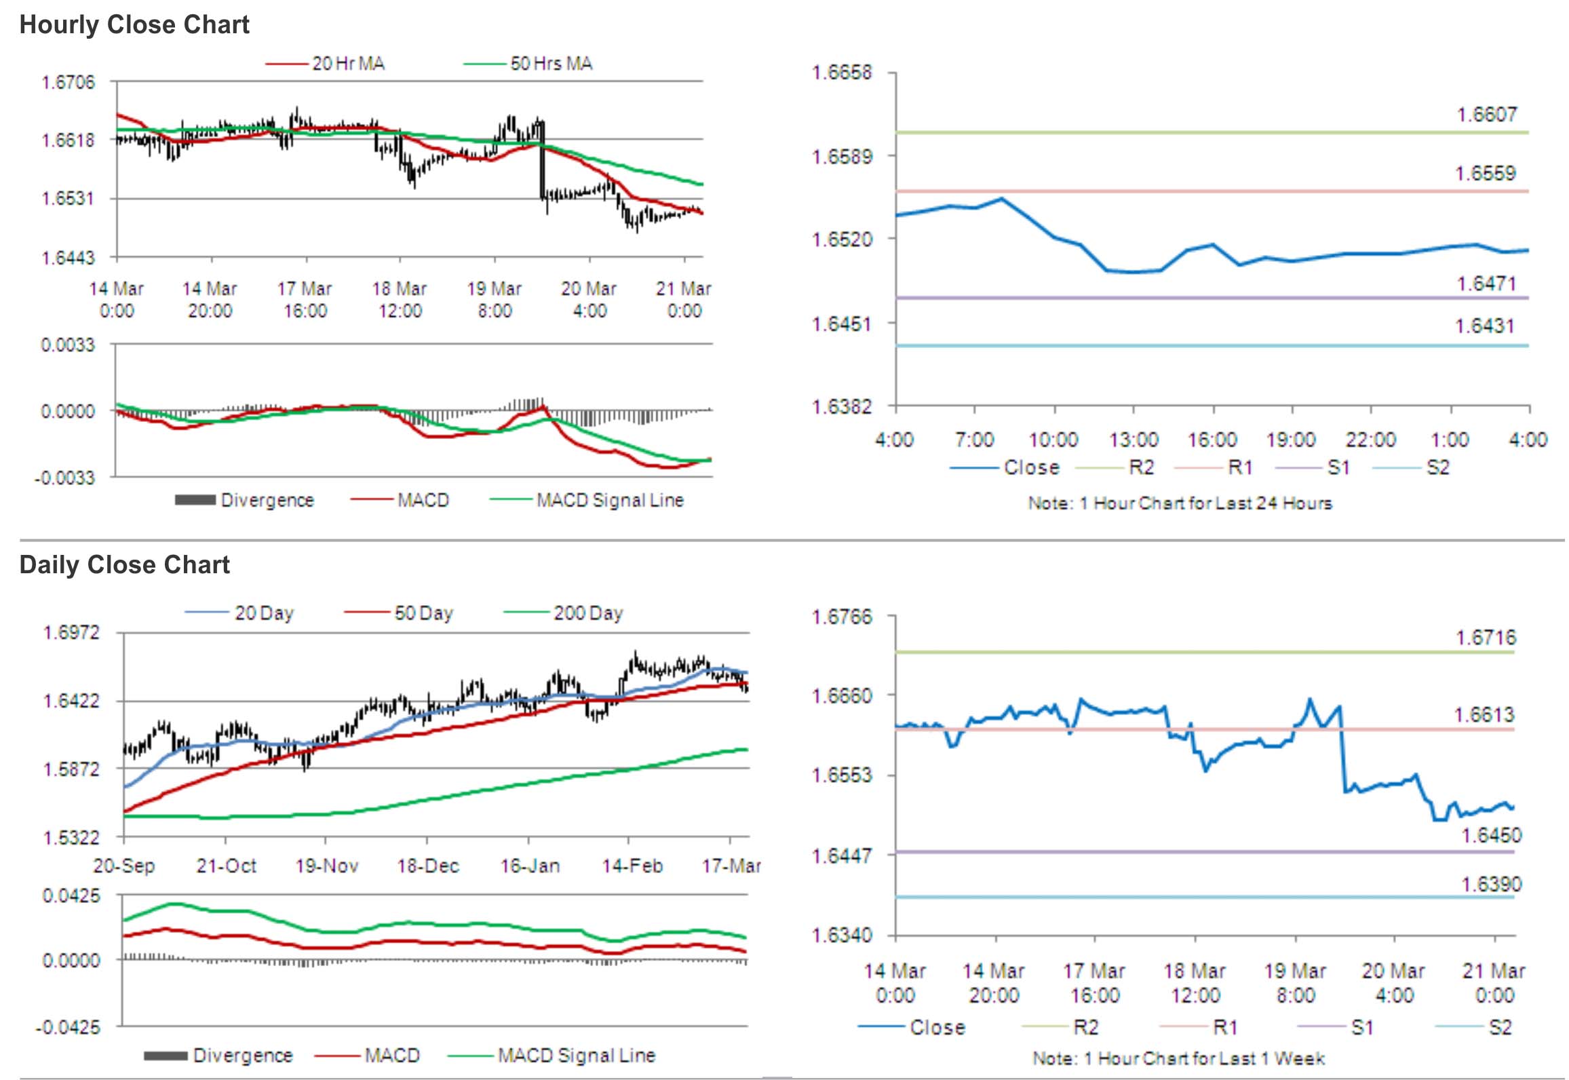Click the 16:00 time label on 24-hour chart
The height and width of the screenshot is (1080, 1569).
(1212, 440)
